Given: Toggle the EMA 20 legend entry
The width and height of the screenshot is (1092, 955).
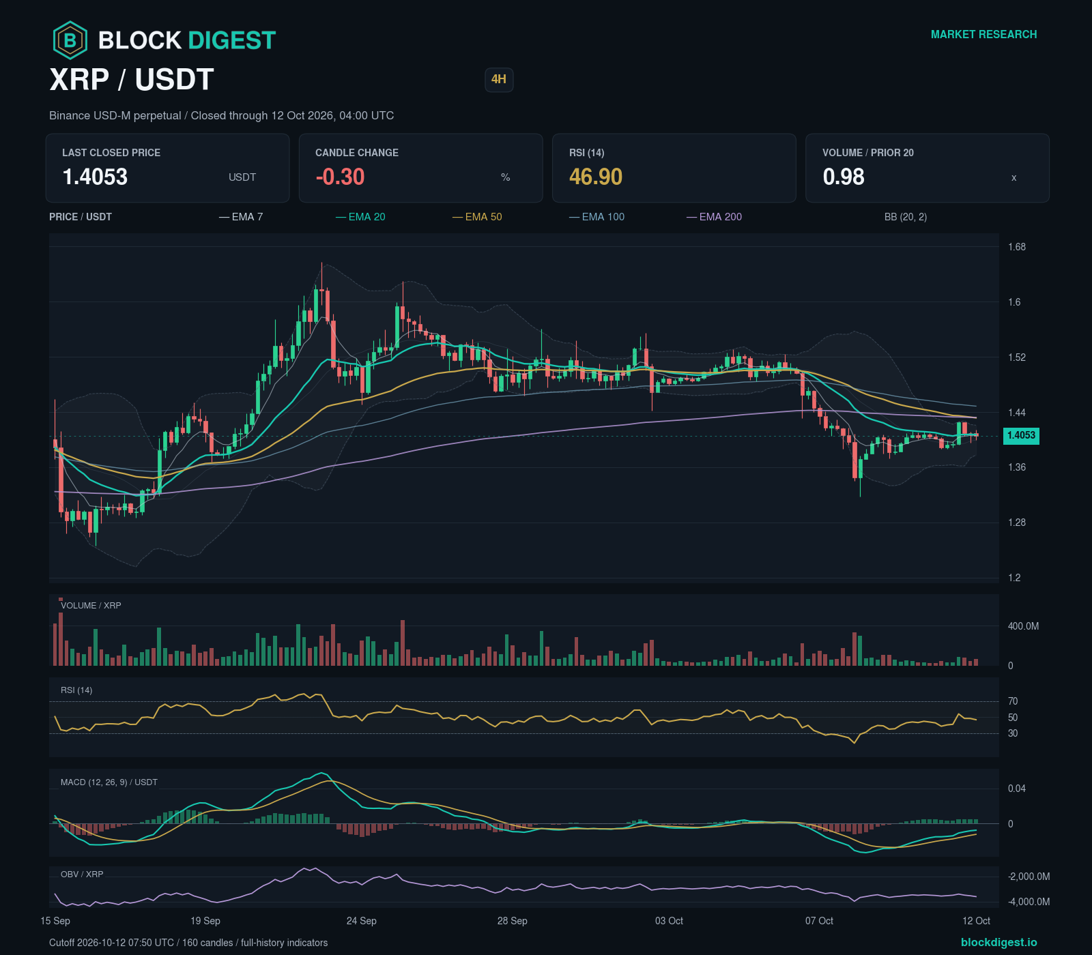Looking at the screenshot, I should 360,217.
